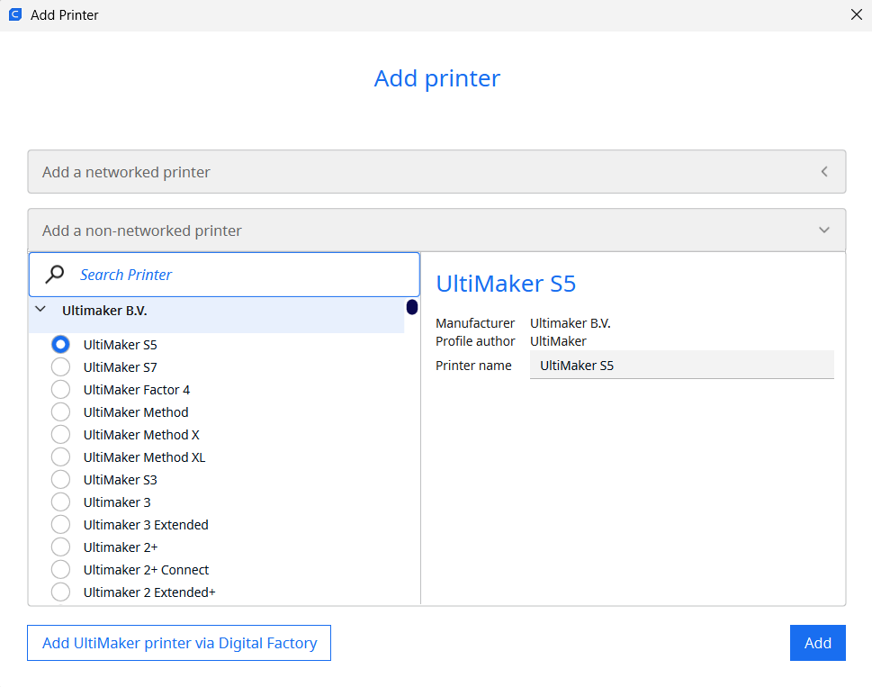Click the Add button
The image size is (872, 687).
pos(817,643)
